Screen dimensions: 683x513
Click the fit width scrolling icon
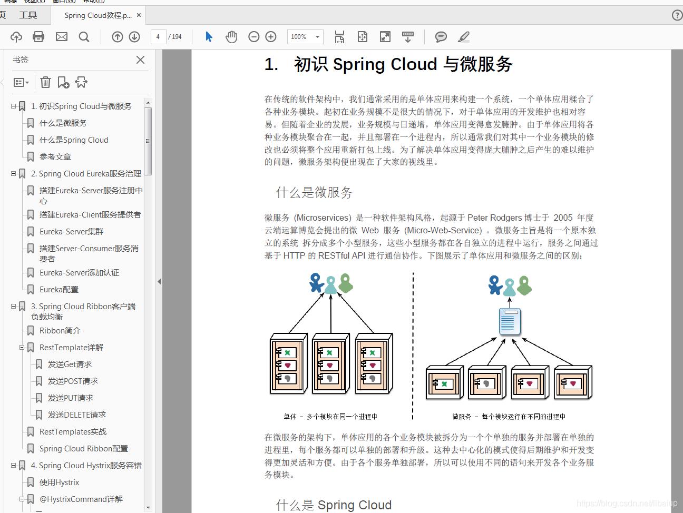coord(339,37)
